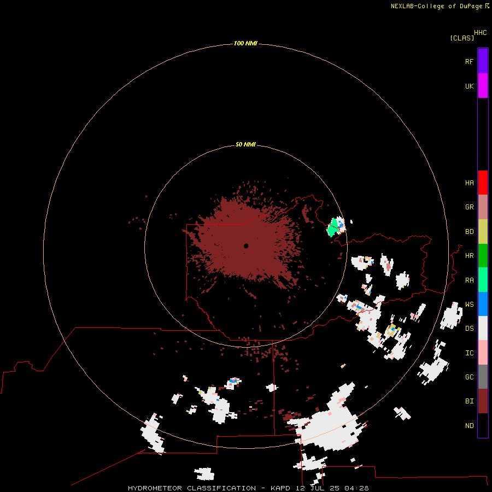Screen dimensions: 492x492
Task: Click the Hydrometeor Classification caption text
Action: (x=248, y=488)
